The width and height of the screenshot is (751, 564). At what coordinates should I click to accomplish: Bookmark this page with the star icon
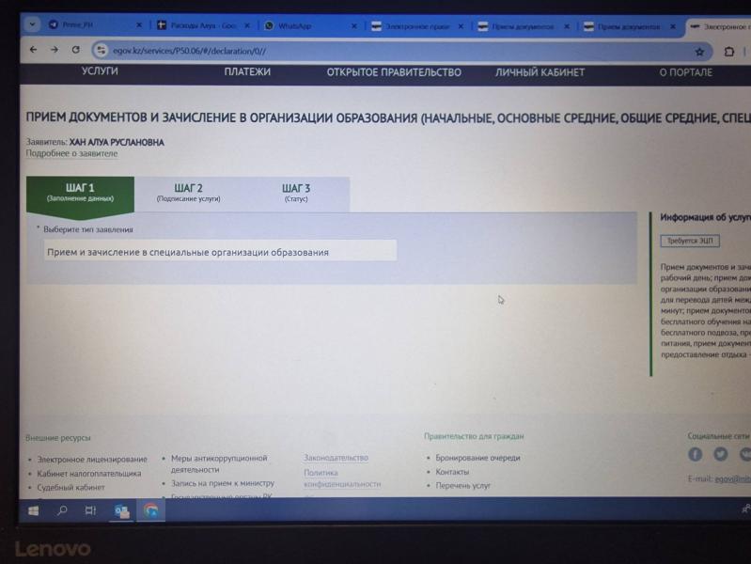[699, 52]
